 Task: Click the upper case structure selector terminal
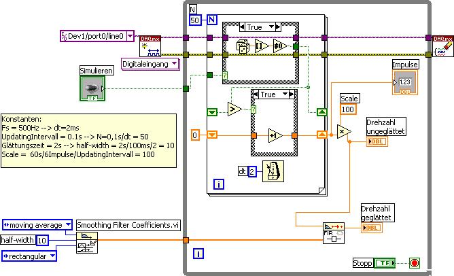[225, 75]
